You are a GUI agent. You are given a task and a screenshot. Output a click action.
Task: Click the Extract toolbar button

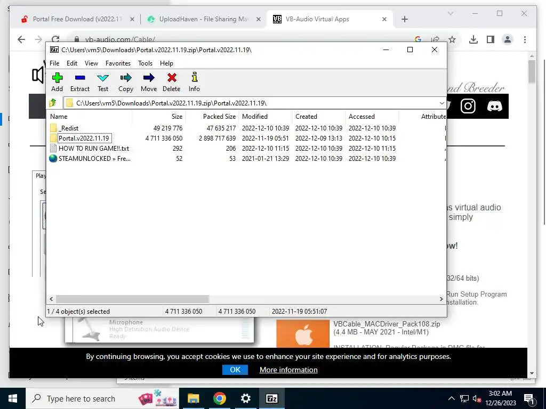80,82
